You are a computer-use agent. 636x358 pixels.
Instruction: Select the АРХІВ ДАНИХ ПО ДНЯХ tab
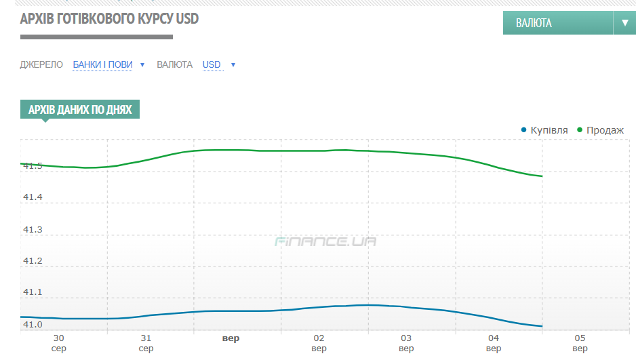[80, 109]
